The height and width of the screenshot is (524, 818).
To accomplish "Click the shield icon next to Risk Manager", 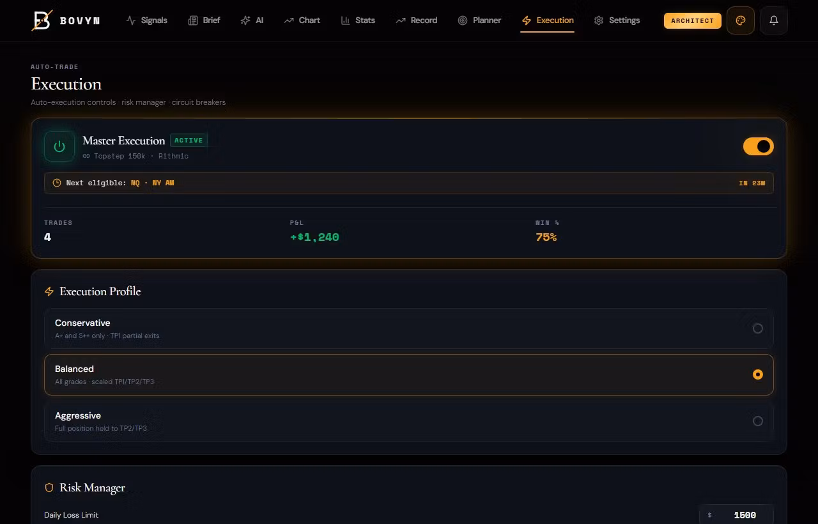I will tap(49, 487).
